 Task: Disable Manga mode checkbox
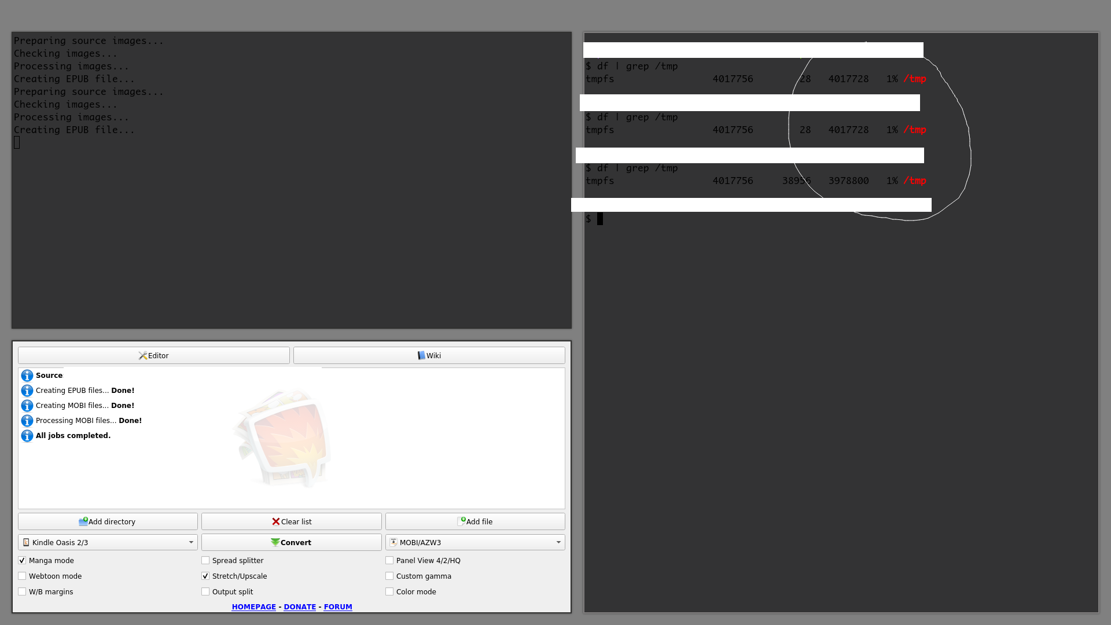[x=22, y=560]
